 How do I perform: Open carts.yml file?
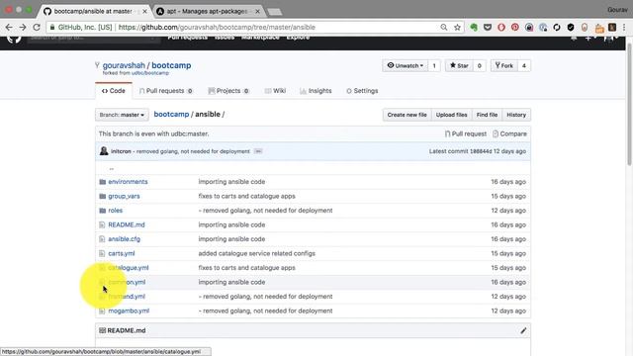tap(121, 253)
